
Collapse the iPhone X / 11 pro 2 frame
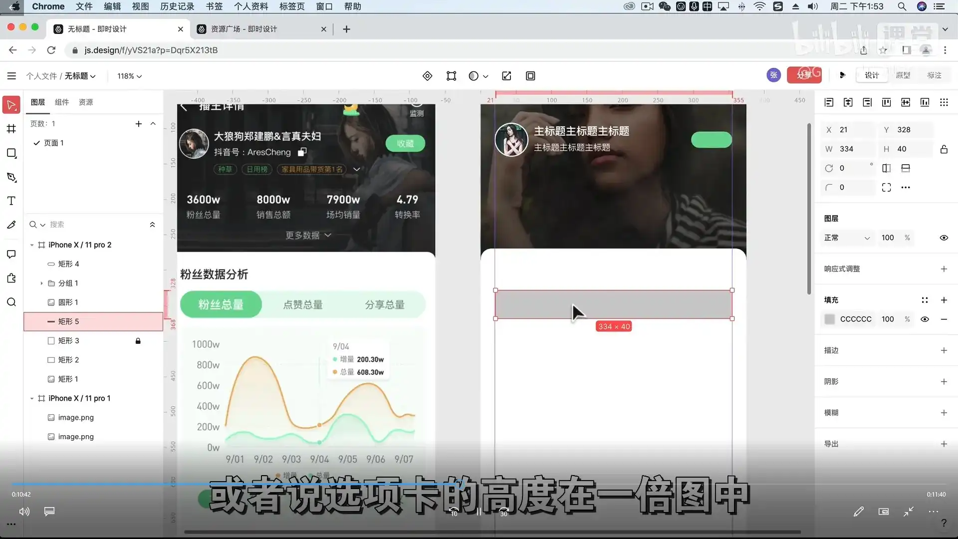pyautogui.click(x=31, y=245)
